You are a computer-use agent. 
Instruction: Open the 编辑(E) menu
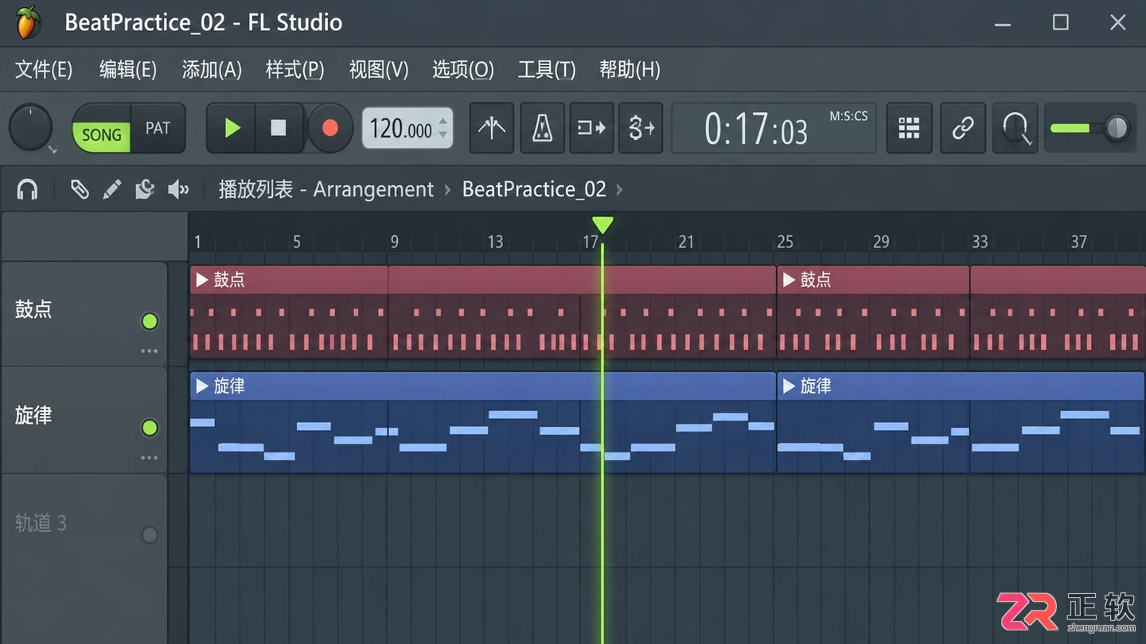point(127,70)
